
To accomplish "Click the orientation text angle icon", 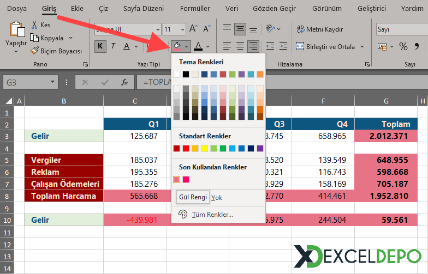I will click(x=270, y=28).
